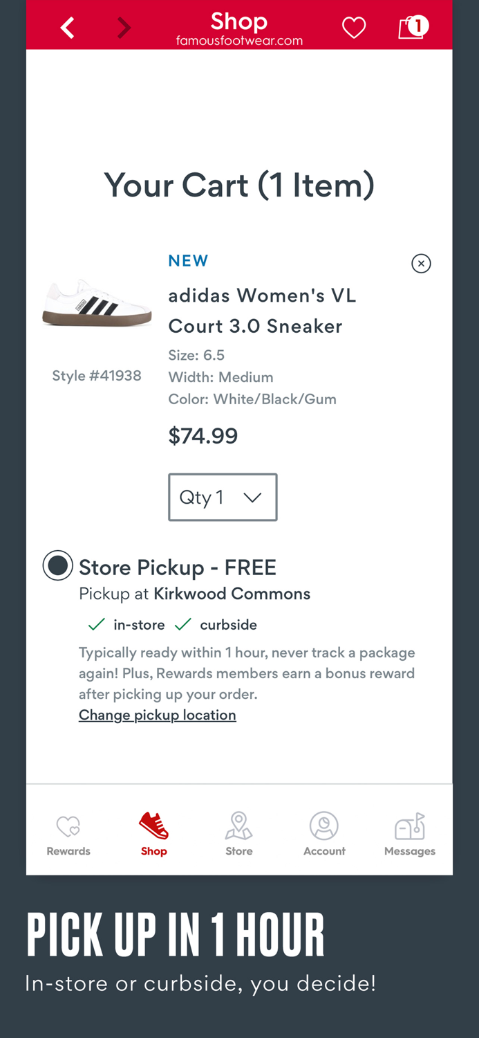
Task: Navigate forward with the right arrow chevron
Action: 124,27
